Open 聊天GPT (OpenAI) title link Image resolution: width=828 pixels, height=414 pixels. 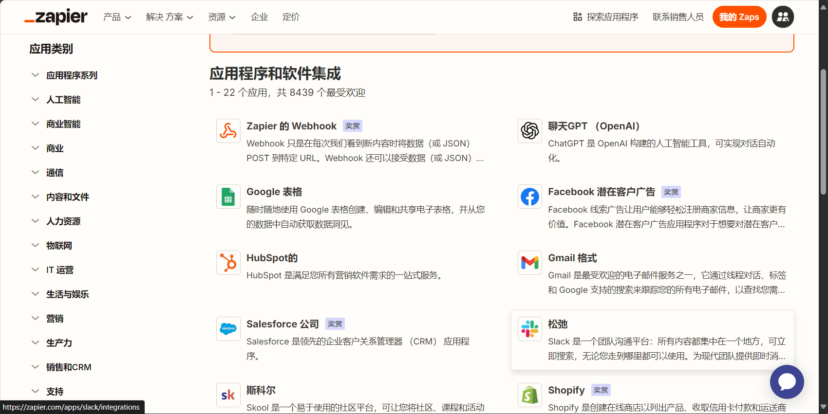[x=594, y=126]
